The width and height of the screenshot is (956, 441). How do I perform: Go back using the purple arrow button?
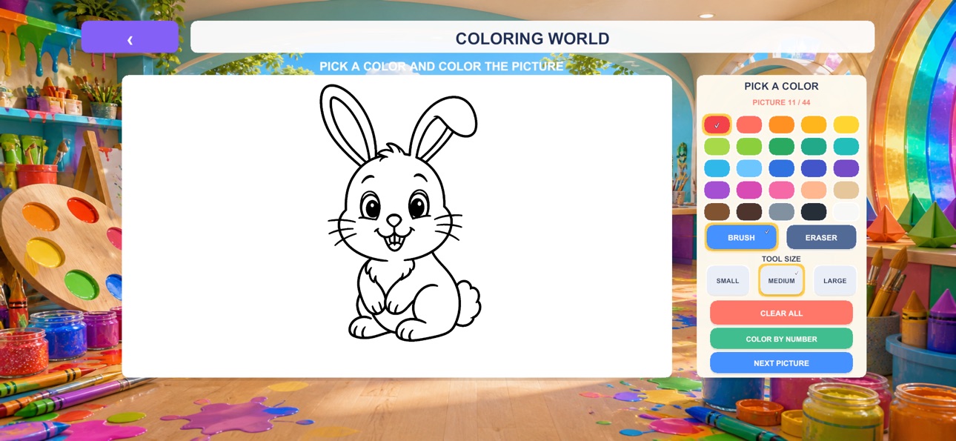pyautogui.click(x=130, y=37)
